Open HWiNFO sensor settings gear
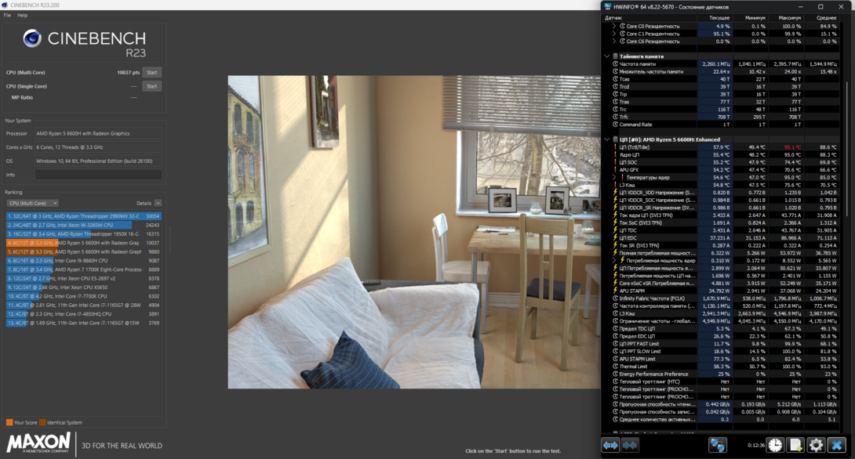 coord(816,445)
